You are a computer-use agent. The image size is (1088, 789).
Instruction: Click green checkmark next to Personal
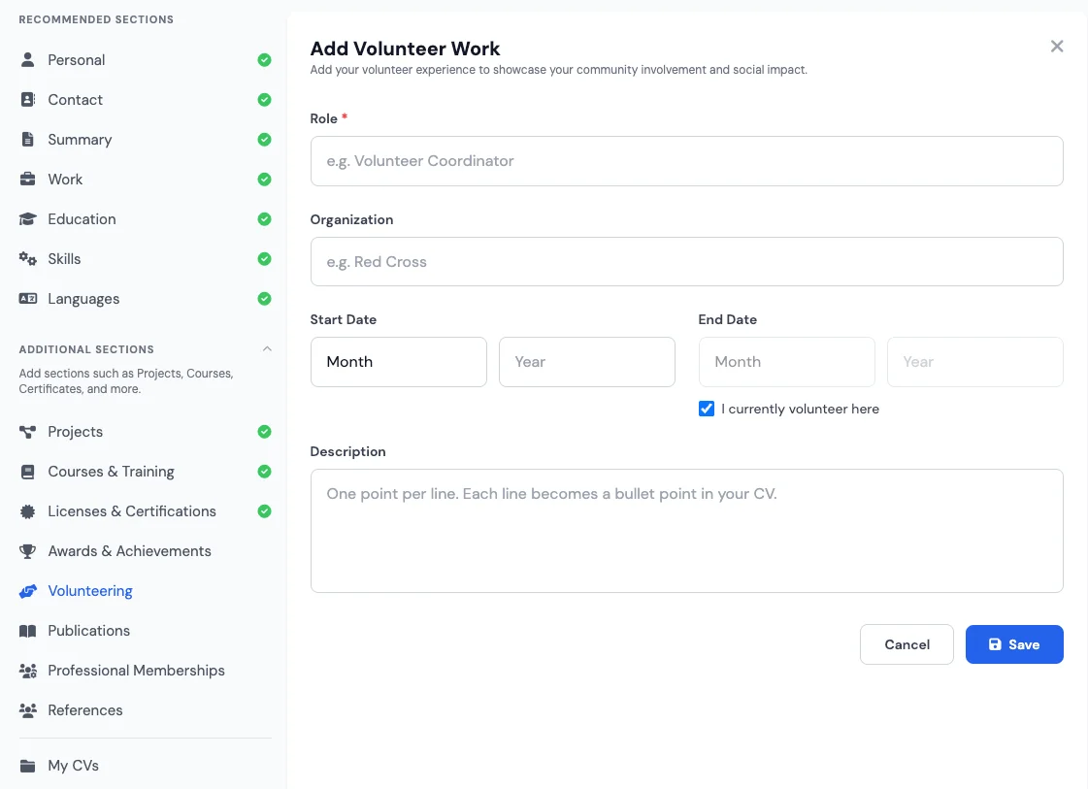point(264,59)
